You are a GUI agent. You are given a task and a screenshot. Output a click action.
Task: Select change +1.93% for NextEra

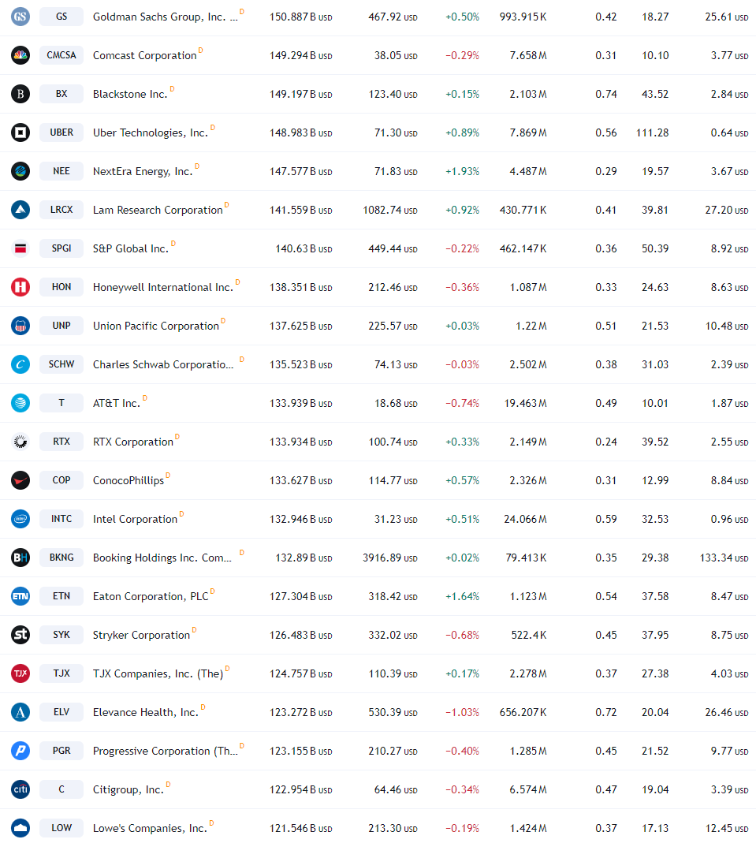tap(462, 171)
